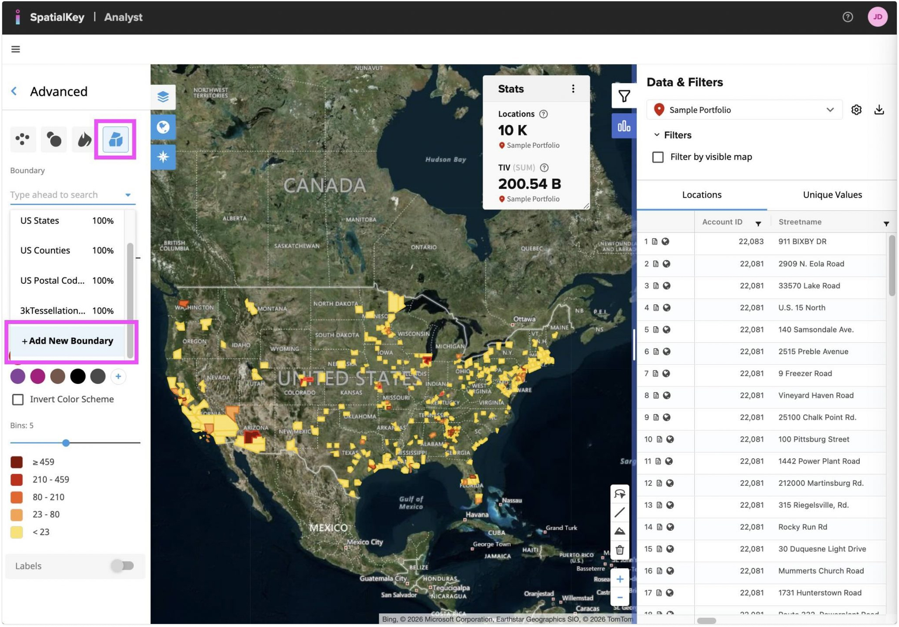899x627 pixels.
Task: Open the map layers panel icon
Action: click(x=163, y=97)
